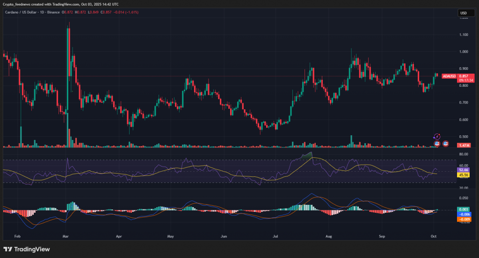
Task: Click the Jul label on time axis
Action: coord(276,237)
